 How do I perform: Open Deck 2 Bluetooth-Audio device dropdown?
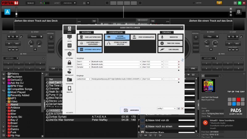[x=116, y=64]
